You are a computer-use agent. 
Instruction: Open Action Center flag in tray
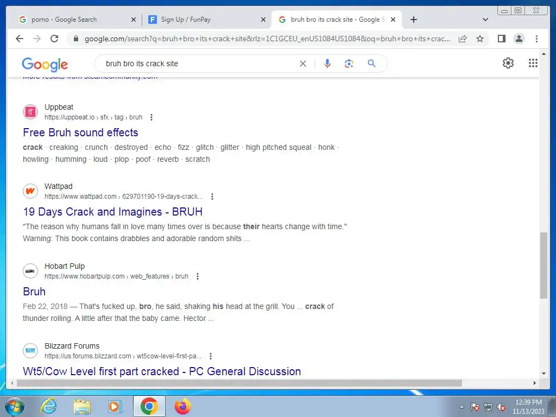pyautogui.click(x=475, y=407)
